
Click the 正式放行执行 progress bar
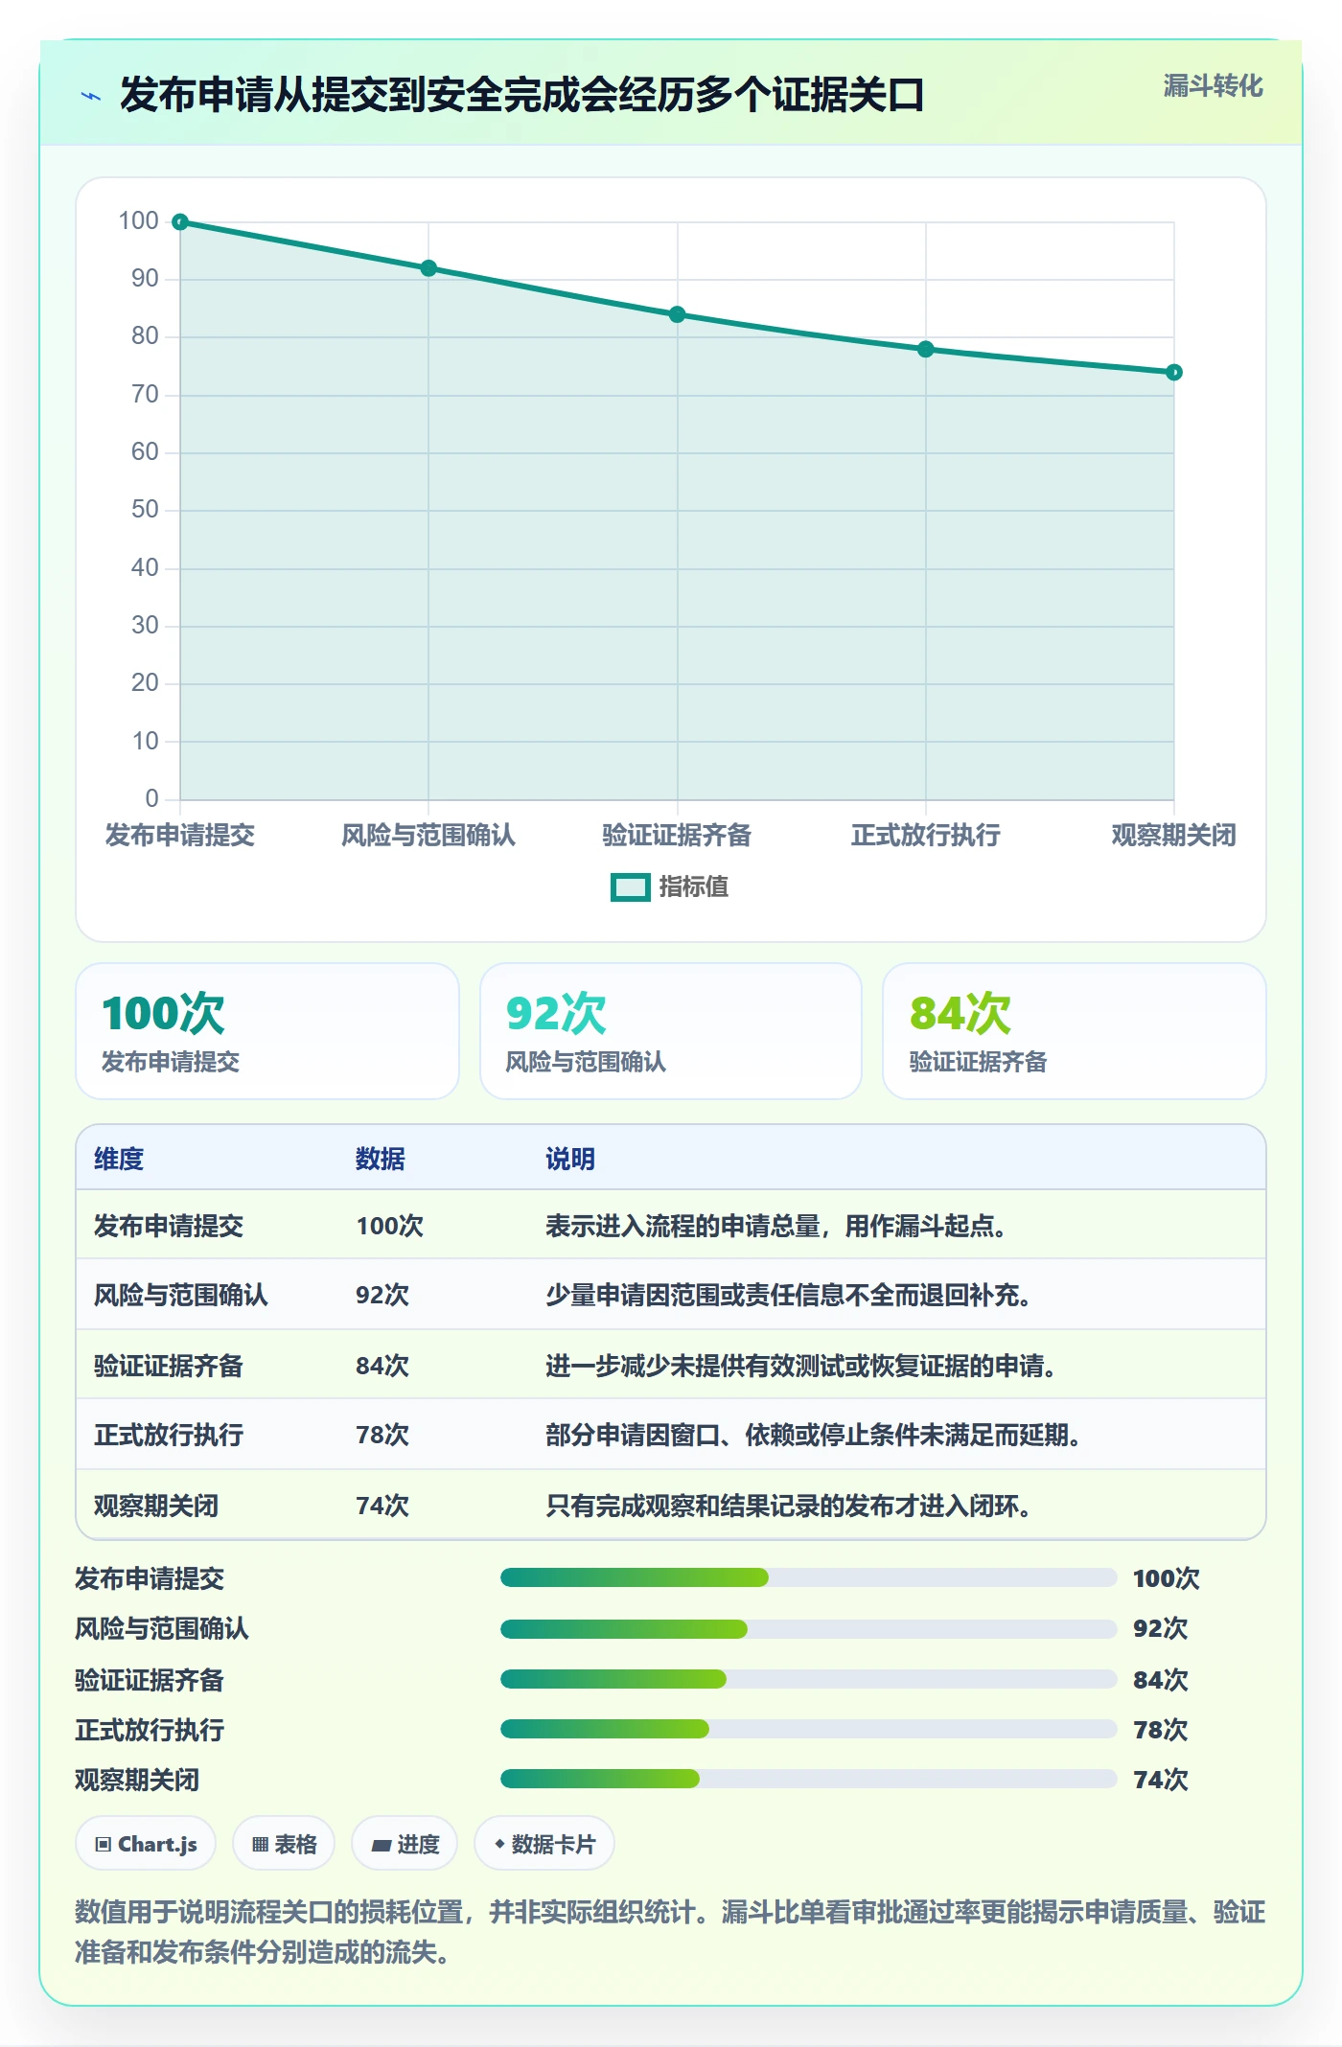click(808, 1729)
